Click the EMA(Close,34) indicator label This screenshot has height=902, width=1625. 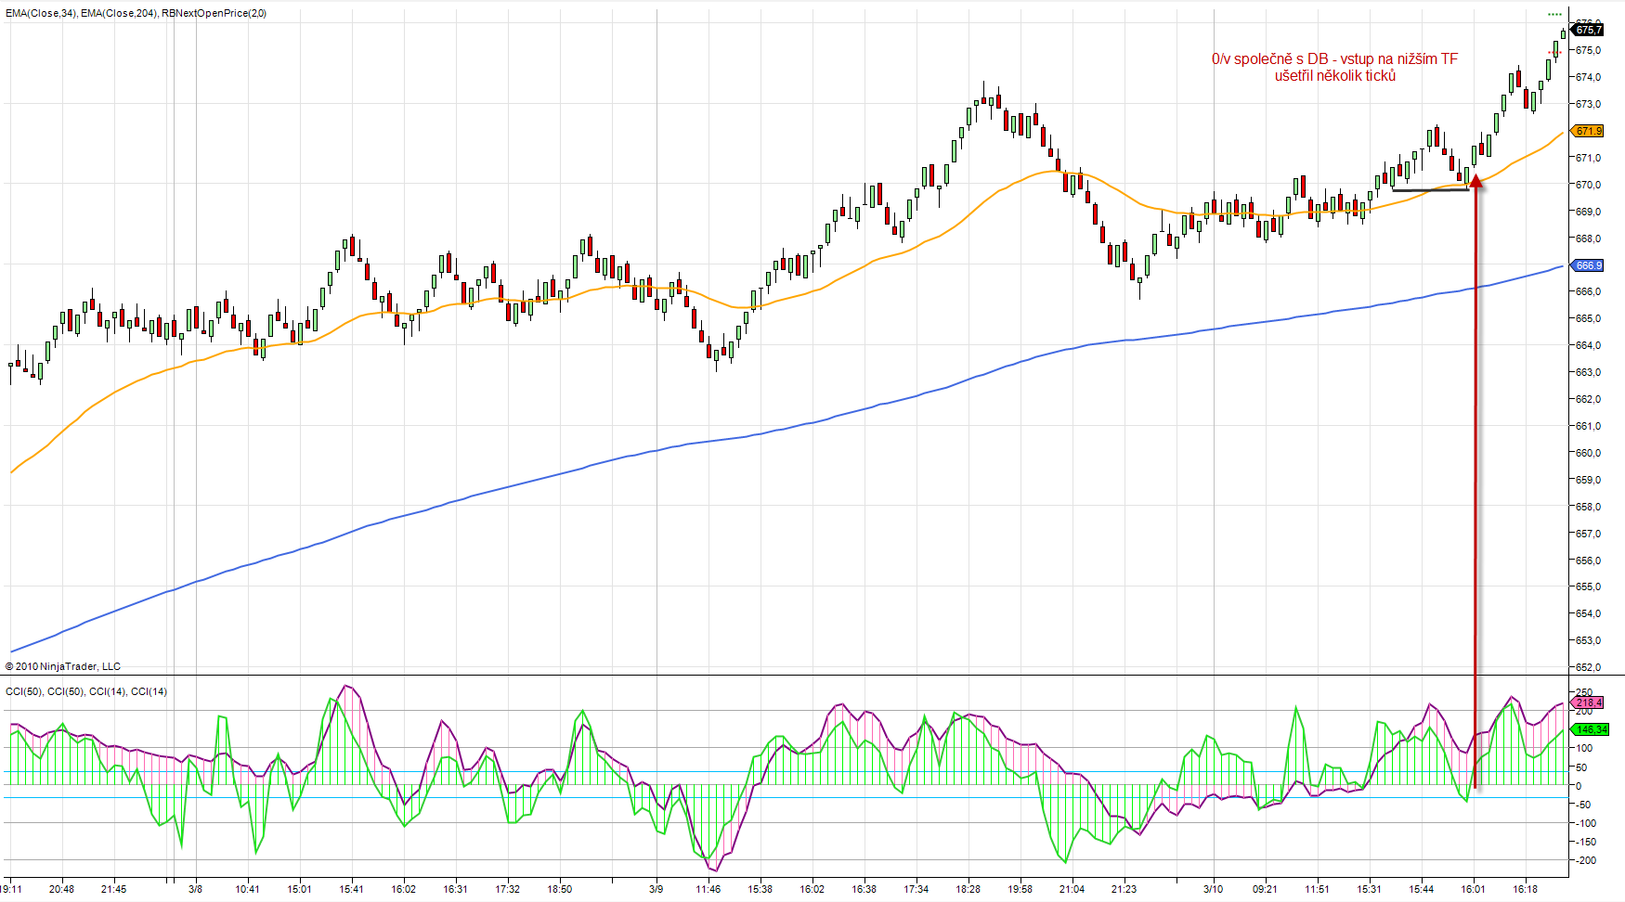pyautogui.click(x=41, y=13)
